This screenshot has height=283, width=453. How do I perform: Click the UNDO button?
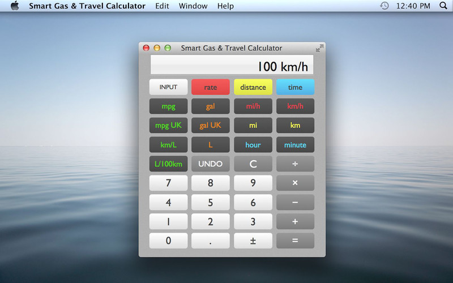(210, 164)
